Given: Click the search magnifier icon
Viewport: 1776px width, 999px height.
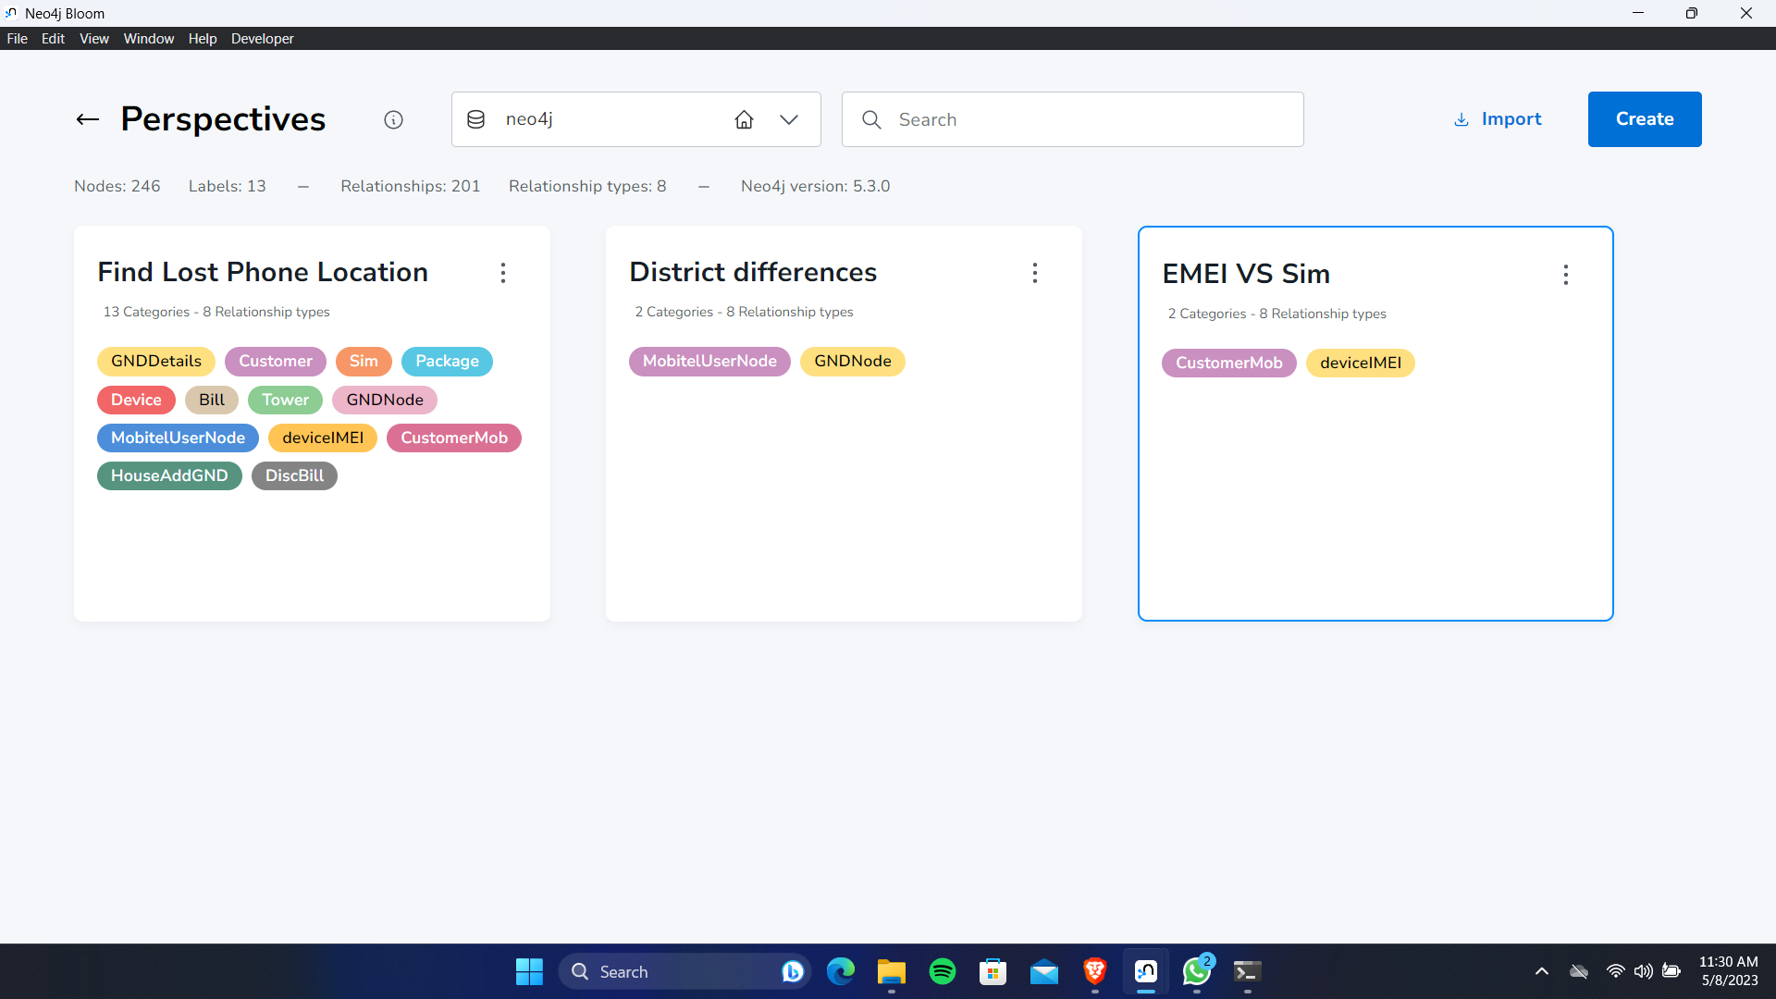Looking at the screenshot, I should pos(870,119).
